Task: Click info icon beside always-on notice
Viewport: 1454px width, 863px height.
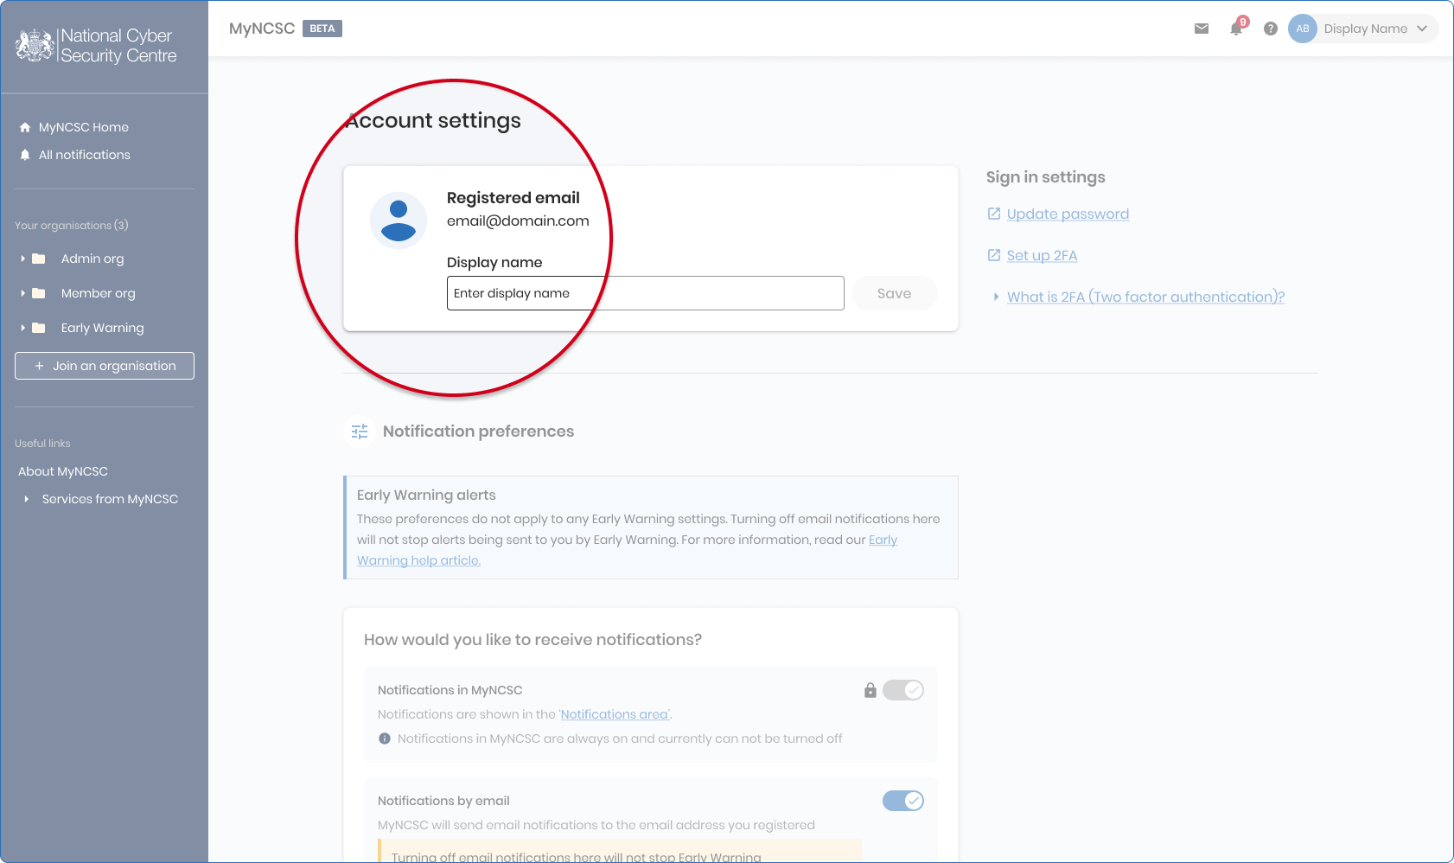Action: pos(385,738)
